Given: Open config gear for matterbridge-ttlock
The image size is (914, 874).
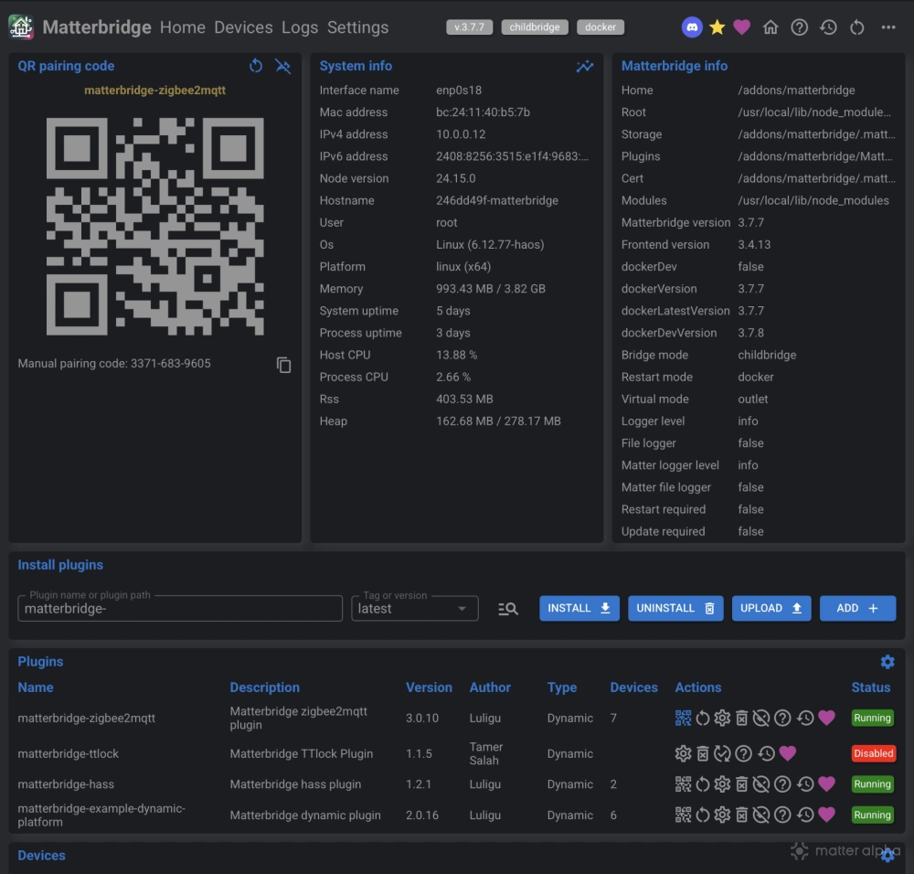Looking at the screenshot, I should (x=683, y=753).
